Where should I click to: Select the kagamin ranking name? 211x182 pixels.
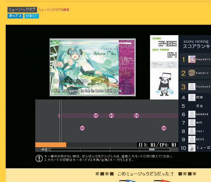click(x=203, y=59)
